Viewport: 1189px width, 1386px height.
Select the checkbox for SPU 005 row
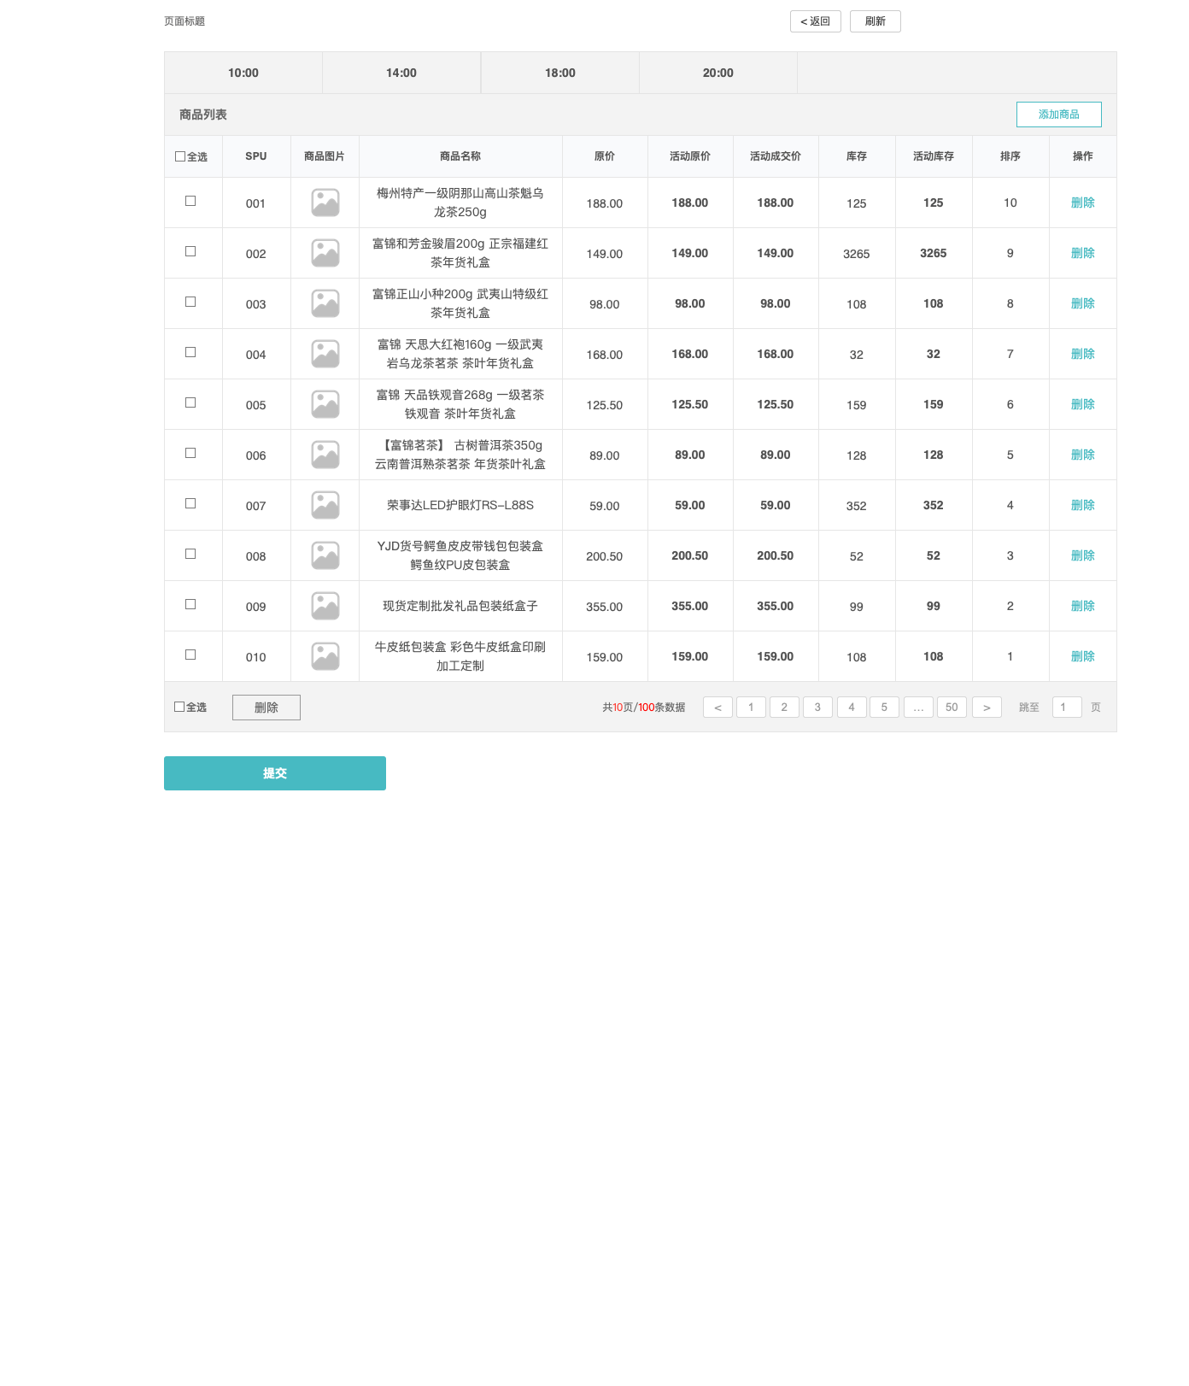[x=190, y=402]
